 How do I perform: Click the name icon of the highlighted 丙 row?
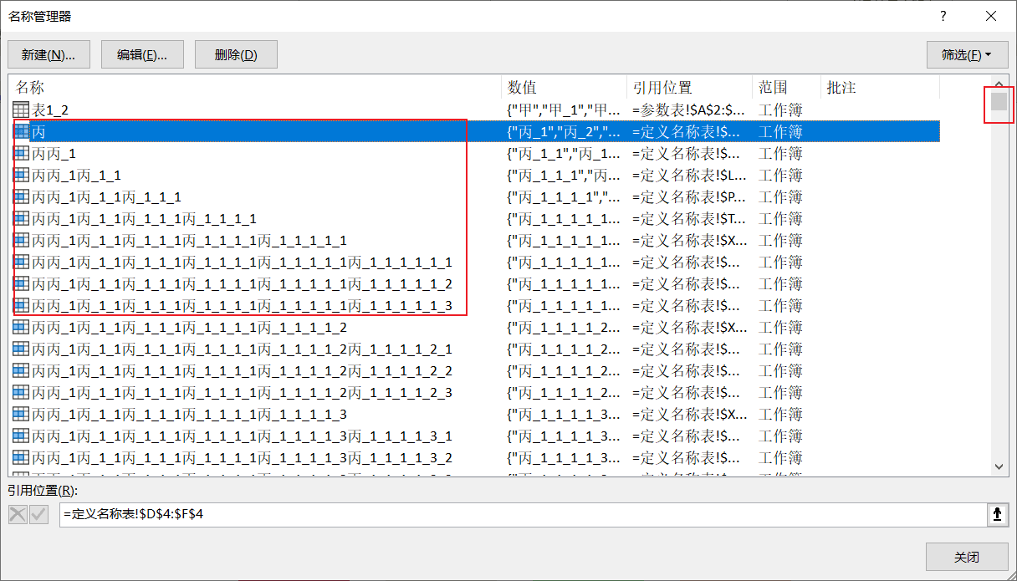[22, 131]
